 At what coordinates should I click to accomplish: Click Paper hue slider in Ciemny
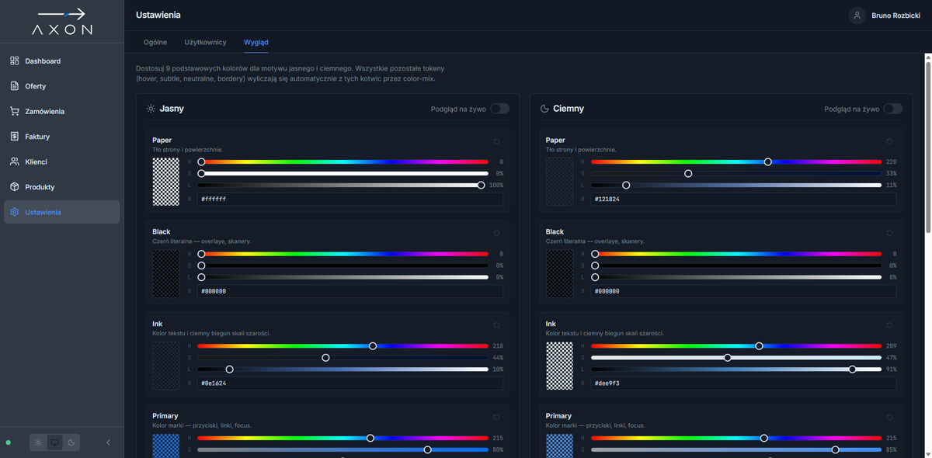point(736,162)
